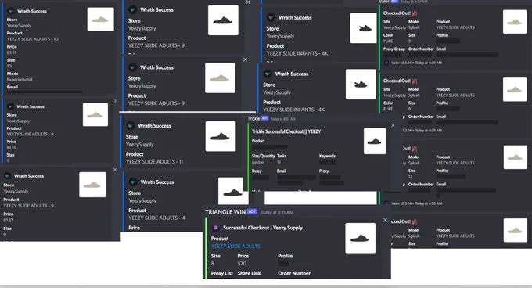Click the 'Proxy List' field label
The width and height of the screenshot is (532, 288).
(222, 273)
